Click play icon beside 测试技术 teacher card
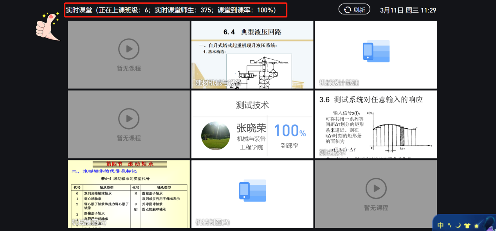Viewport: 496px width, 231px height. click(x=129, y=119)
